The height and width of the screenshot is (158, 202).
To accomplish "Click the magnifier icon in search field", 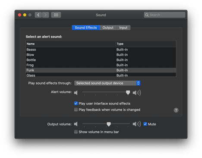I will coord(147,15).
